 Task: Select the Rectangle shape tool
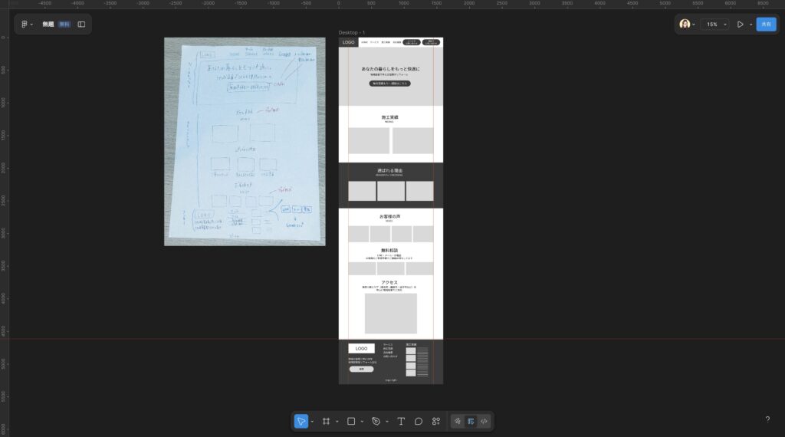click(351, 421)
